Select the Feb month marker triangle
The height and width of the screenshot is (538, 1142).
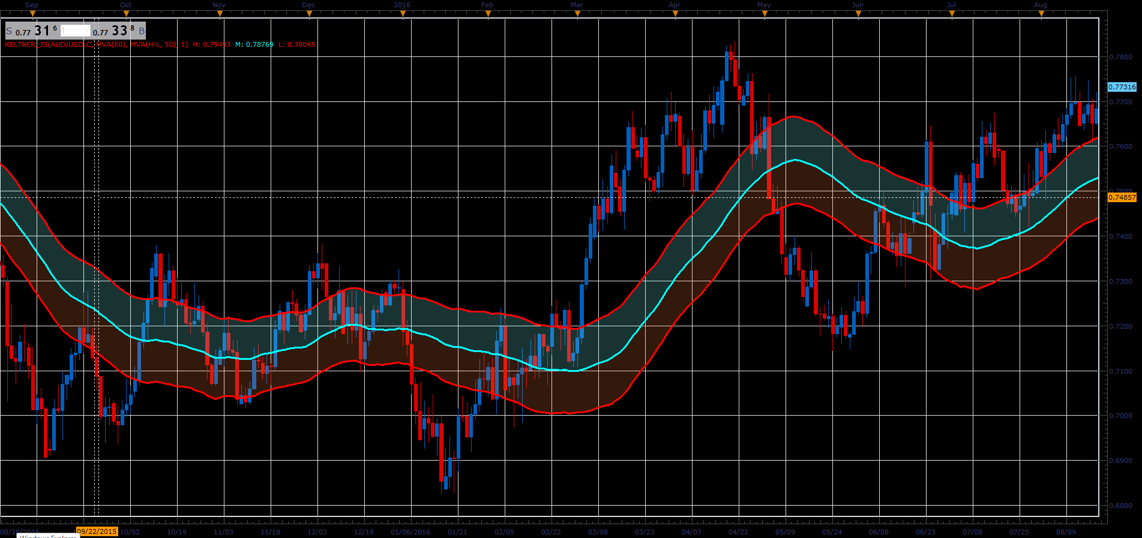(488, 13)
